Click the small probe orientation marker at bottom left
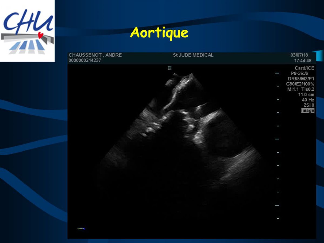Screen dimensions: 324x243 click(81, 229)
